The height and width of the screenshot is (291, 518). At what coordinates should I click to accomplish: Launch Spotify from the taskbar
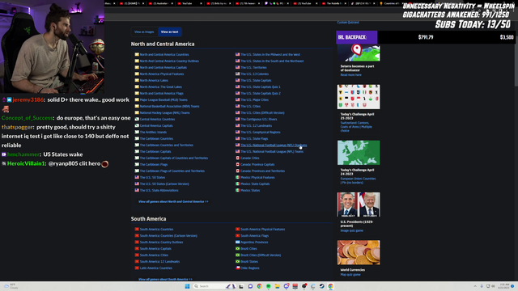(268, 286)
